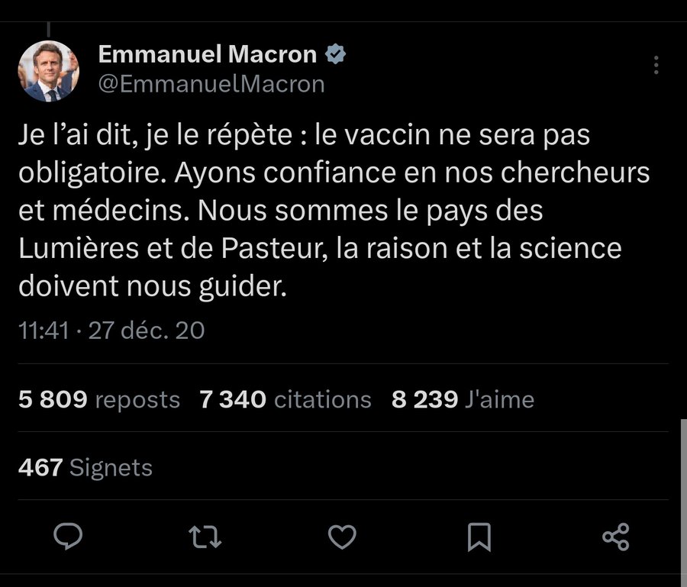Show the 7 340 citations
This screenshot has width=687, height=587.
tap(285, 399)
